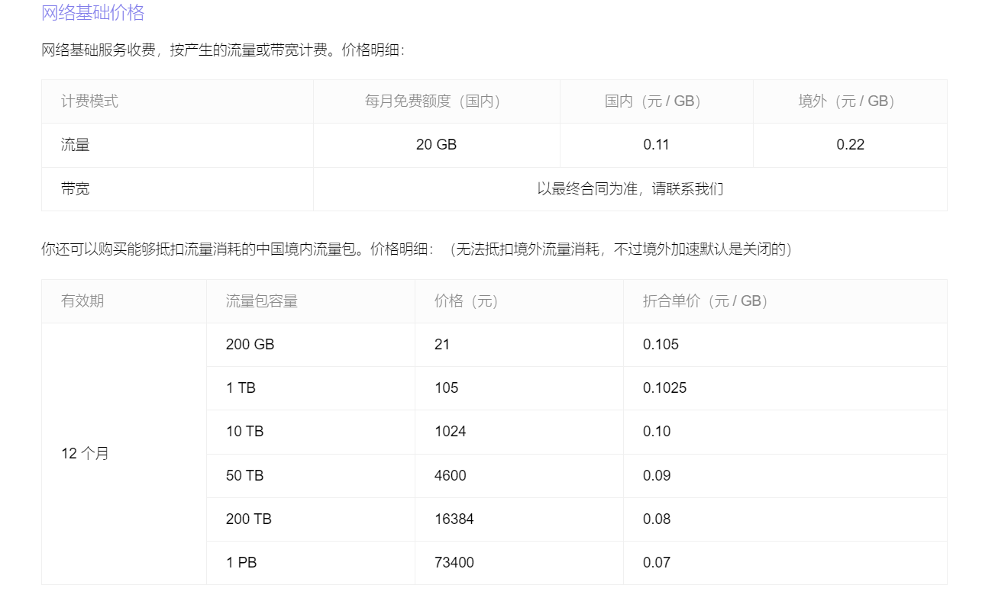Click the 200 GB traffic package cell

tap(250, 345)
